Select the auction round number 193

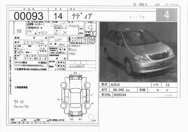(141, 5)
